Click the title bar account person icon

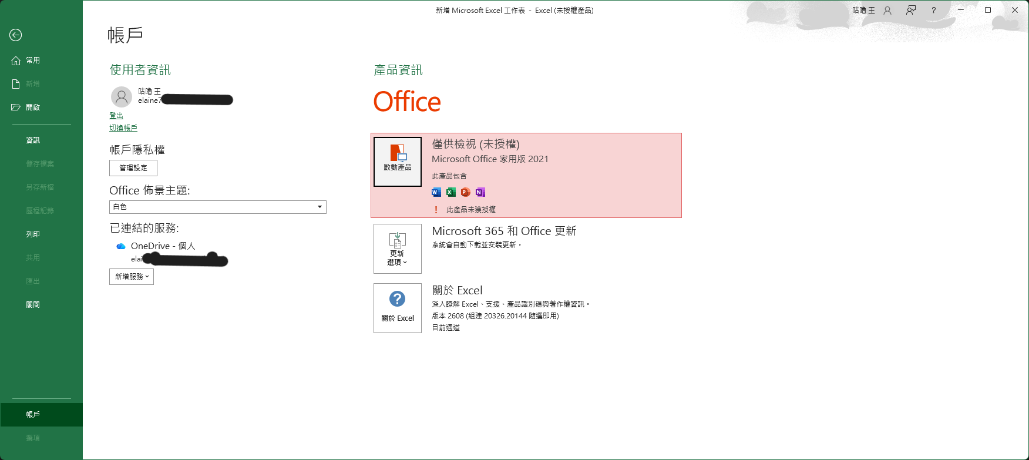(x=887, y=11)
